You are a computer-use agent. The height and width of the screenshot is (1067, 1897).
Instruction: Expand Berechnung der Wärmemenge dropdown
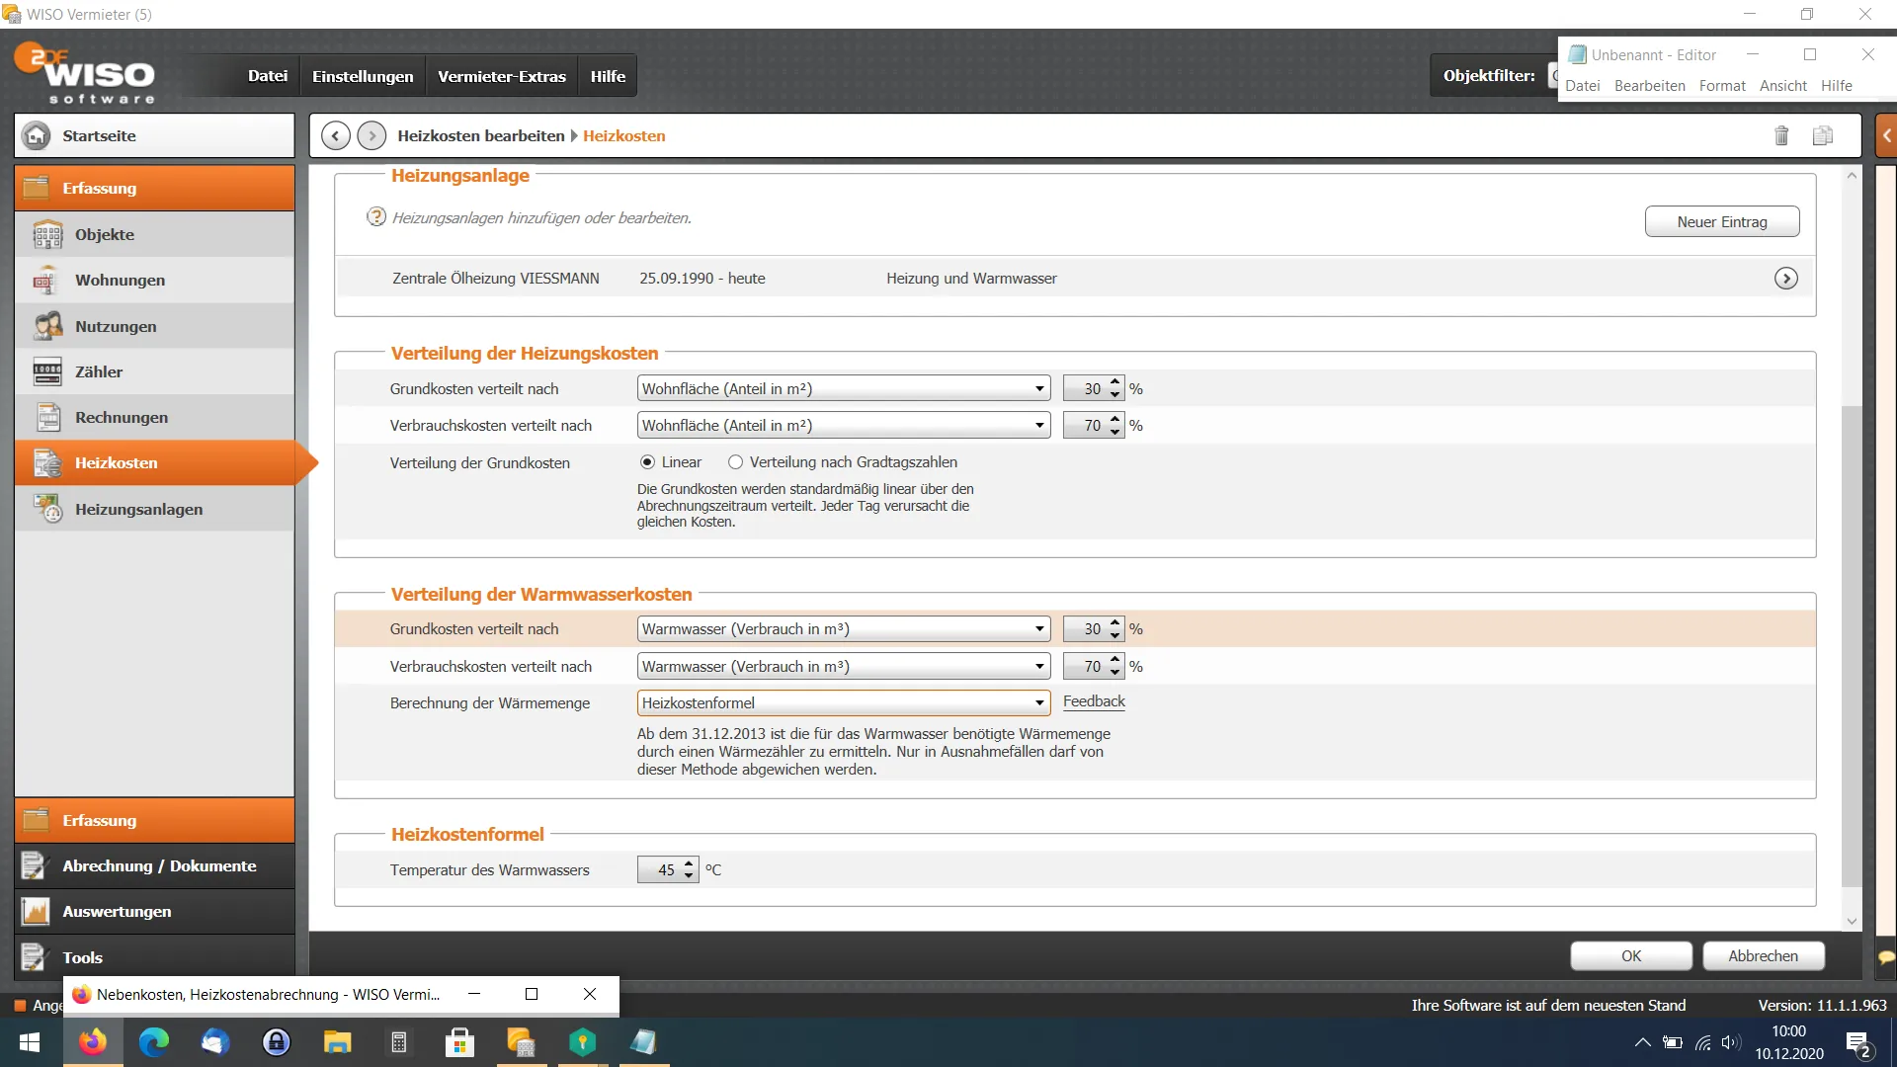(1039, 703)
